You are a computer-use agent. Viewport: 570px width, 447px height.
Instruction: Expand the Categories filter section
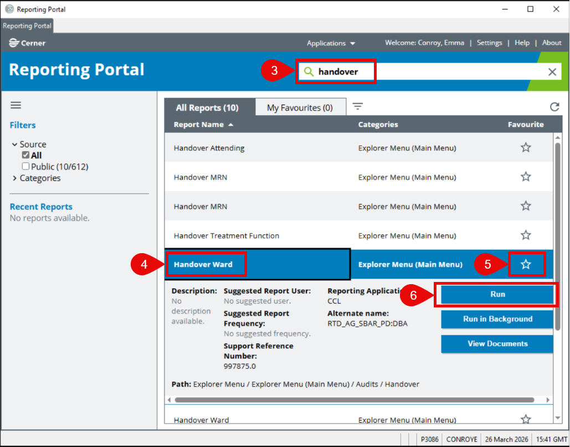pos(14,178)
